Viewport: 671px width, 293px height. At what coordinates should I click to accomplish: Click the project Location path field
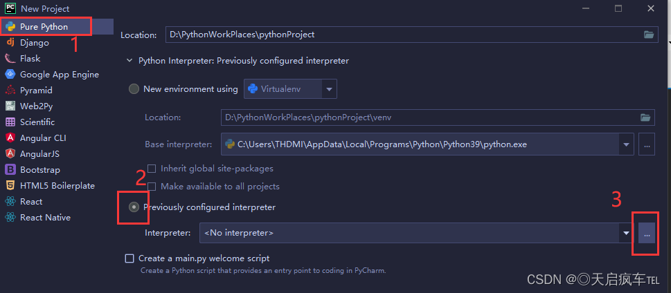click(412, 35)
